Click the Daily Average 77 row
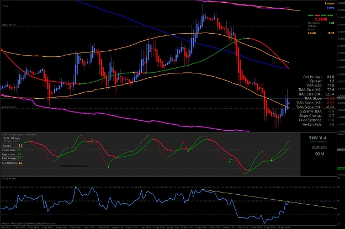This screenshot has height=229, width=345. 12,158
